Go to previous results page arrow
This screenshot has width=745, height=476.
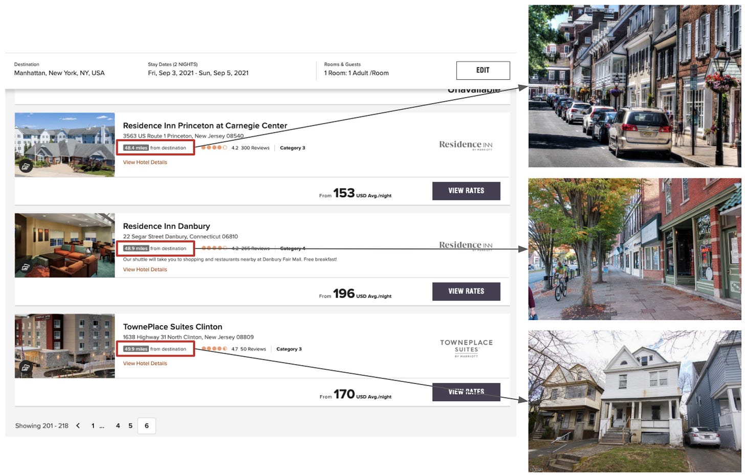coord(78,426)
